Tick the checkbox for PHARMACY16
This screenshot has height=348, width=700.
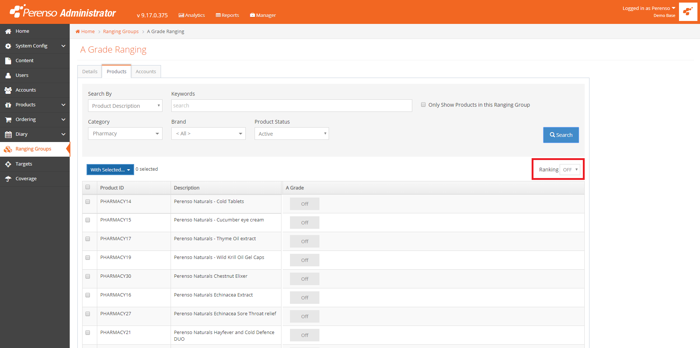tap(88, 295)
